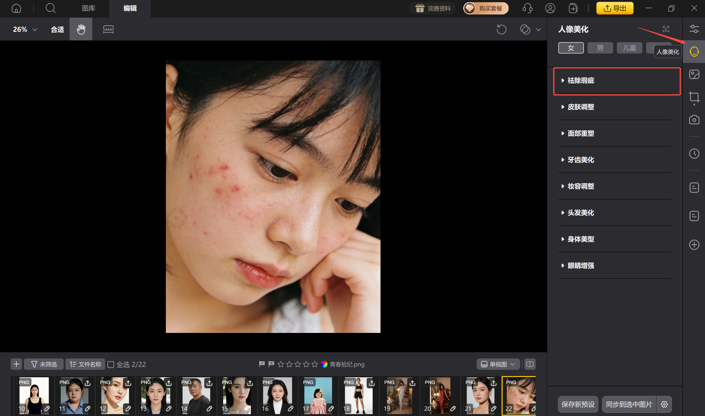705x416 pixels.
Task: Select the 女 gender option
Action: [x=571, y=48]
